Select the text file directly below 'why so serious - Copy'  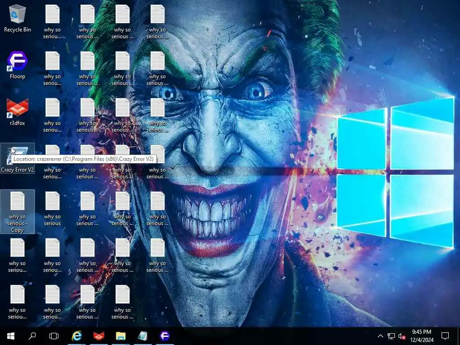click(x=18, y=255)
